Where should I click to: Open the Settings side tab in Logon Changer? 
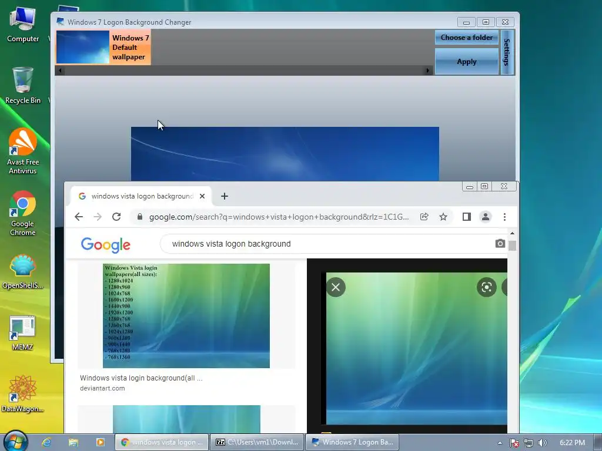tap(507, 52)
